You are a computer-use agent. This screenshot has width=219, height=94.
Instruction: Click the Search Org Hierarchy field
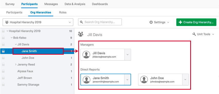(100, 22)
